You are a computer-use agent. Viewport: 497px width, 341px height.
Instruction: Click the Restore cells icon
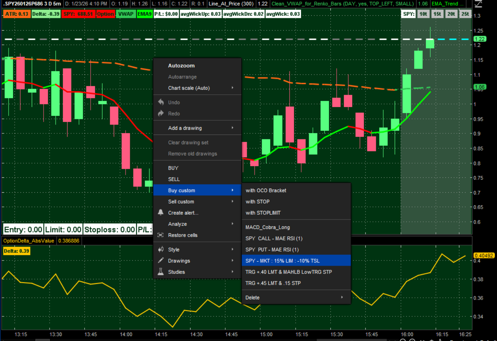(x=161, y=235)
